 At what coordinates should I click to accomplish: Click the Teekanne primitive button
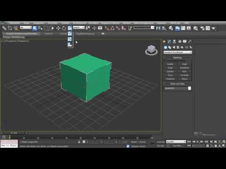click(x=170, y=79)
